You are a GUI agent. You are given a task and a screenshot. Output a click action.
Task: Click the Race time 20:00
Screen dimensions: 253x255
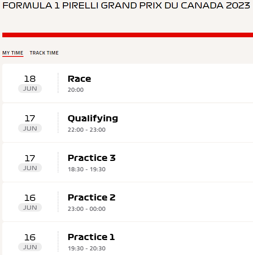click(75, 90)
